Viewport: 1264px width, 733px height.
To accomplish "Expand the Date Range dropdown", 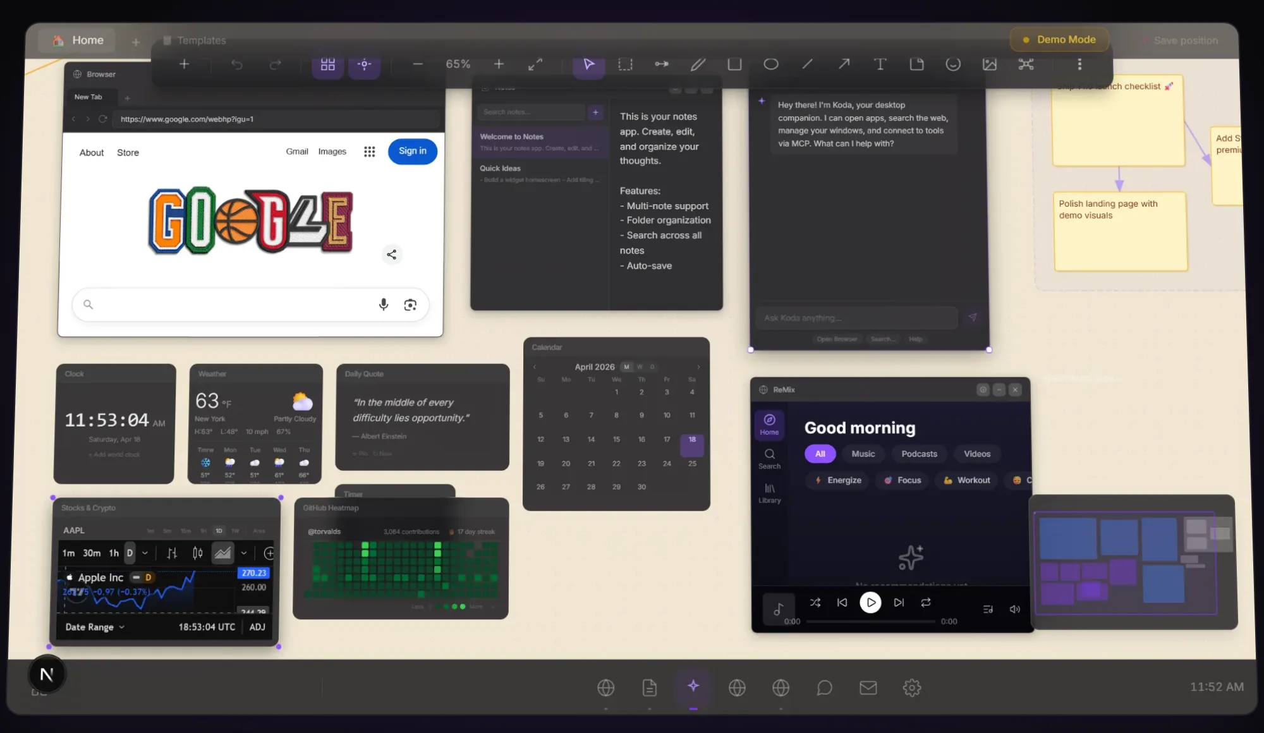I will [95, 627].
